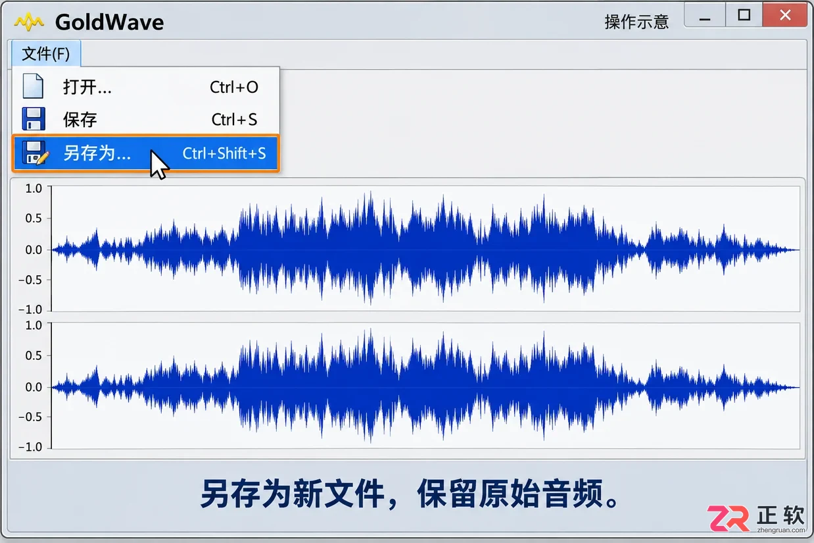Maximize the GoldWave window

tap(744, 15)
